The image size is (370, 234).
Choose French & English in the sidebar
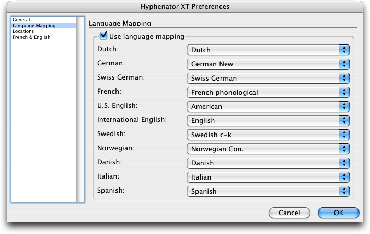click(x=44, y=37)
